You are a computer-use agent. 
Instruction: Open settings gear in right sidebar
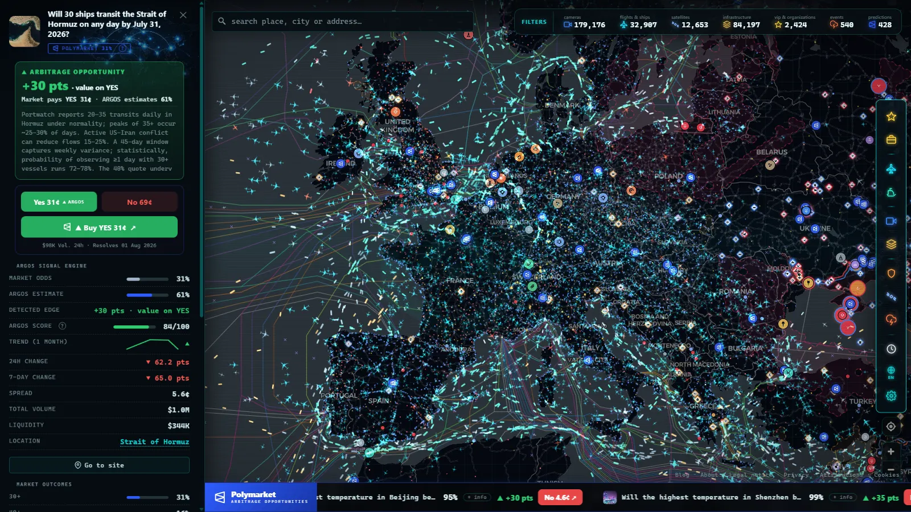click(x=891, y=396)
